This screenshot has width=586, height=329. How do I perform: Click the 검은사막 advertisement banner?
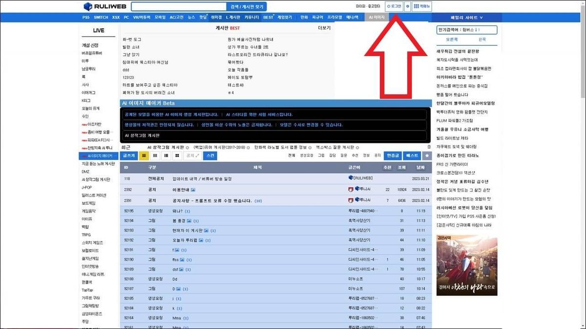[x=467, y=265]
